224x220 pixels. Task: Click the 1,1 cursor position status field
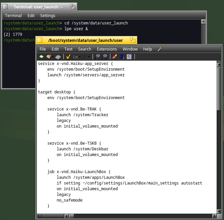tap(50, 216)
